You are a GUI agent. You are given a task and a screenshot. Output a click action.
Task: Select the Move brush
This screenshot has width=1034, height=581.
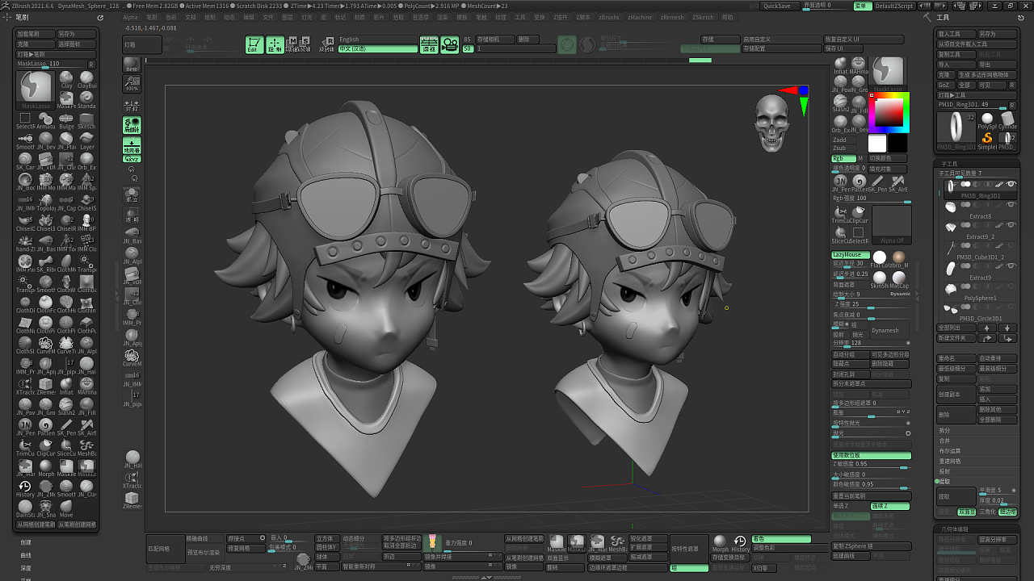66,508
